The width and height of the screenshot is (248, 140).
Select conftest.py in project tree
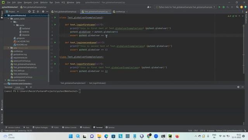[18, 51]
